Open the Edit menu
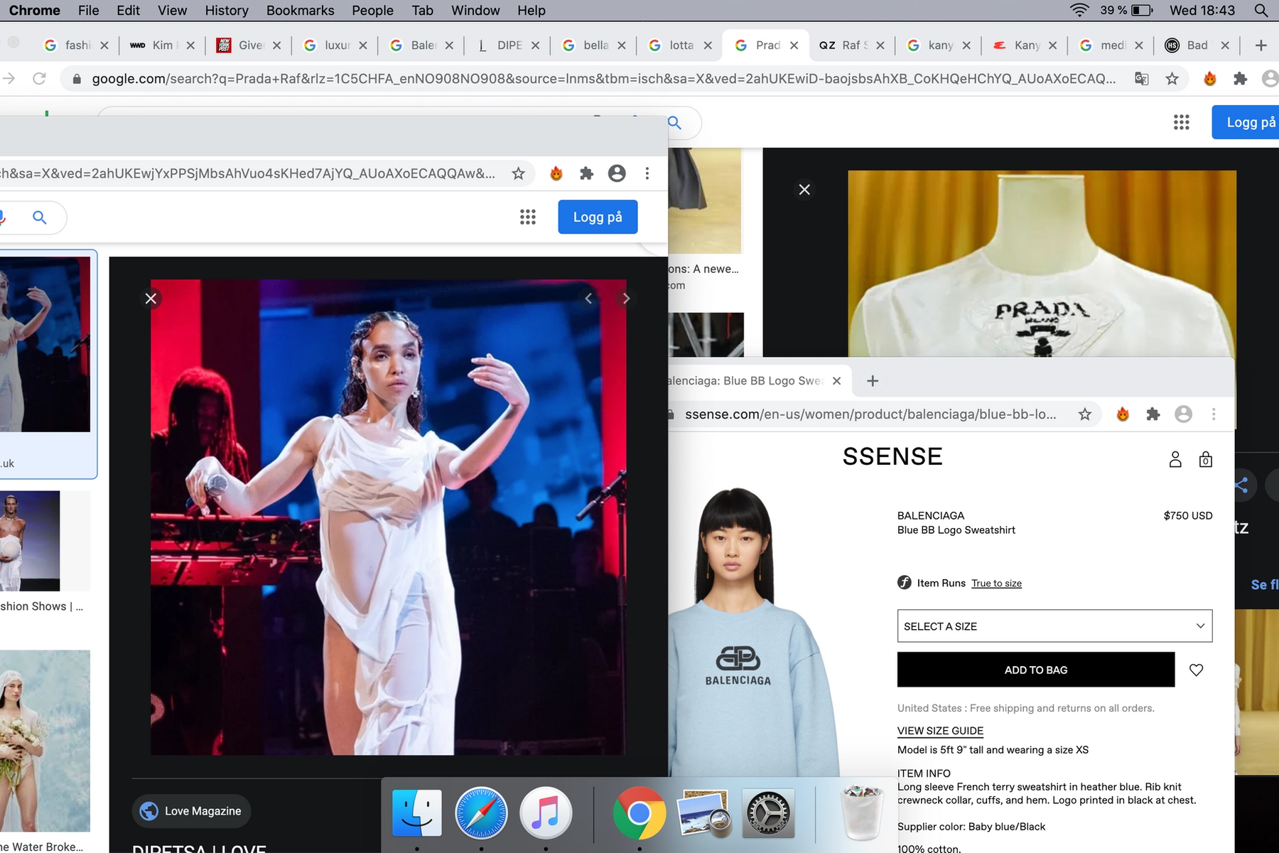The width and height of the screenshot is (1279, 853). pyautogui.click(x=129, y=10)
